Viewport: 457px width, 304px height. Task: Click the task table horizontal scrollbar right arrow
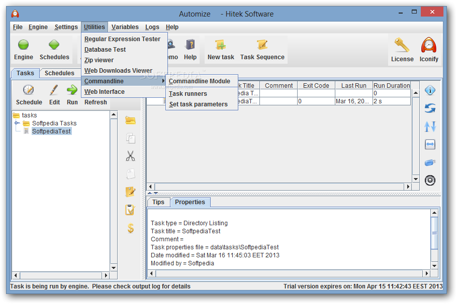(x=408, y=187)
